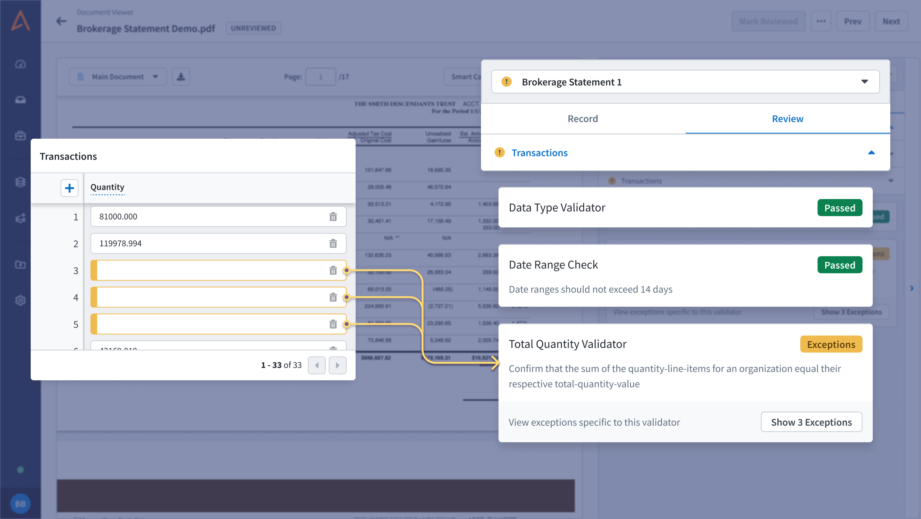Screen dimensions: 921x519
Task: Click the Show 3 Exceptions button
Action: point(811,422)
